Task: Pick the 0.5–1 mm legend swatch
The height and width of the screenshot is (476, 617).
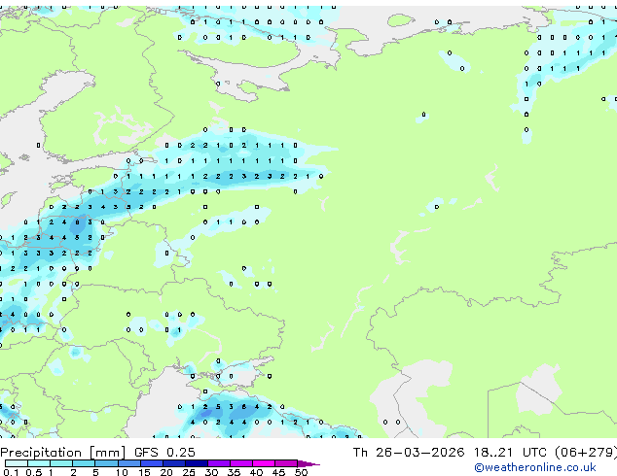Action: pos(39,463)
